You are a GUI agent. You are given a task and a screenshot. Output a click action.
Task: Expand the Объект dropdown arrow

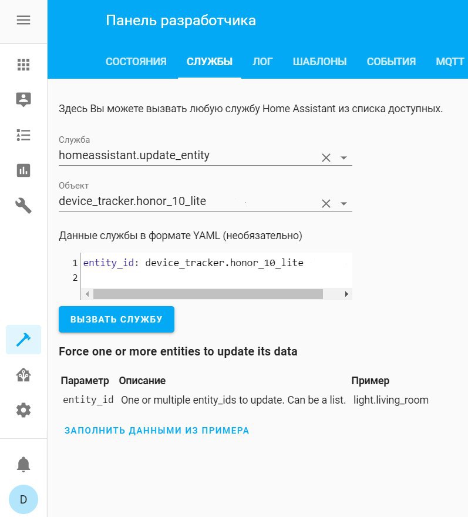point(344,204)
